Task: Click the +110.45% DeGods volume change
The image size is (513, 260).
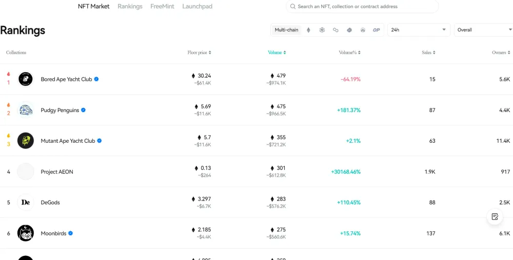Action: [x=349, y=202]
